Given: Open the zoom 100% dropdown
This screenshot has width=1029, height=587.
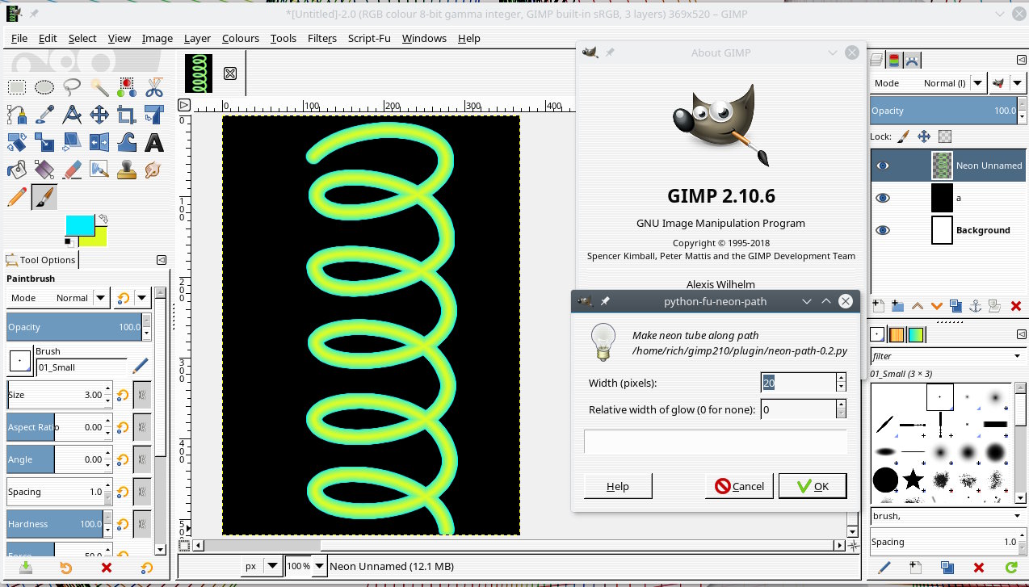Looking at the screenshot, I should (319, 566).
